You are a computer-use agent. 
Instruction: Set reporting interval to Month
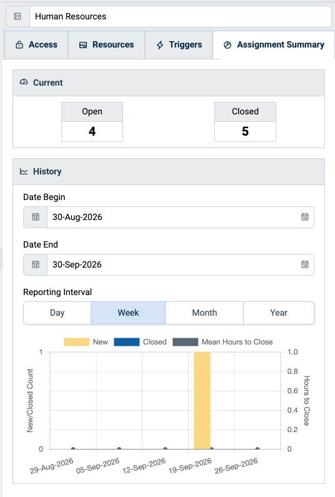(204, 313)
